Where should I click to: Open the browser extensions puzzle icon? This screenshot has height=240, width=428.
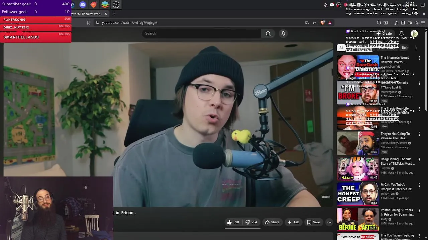coord(379,23)
